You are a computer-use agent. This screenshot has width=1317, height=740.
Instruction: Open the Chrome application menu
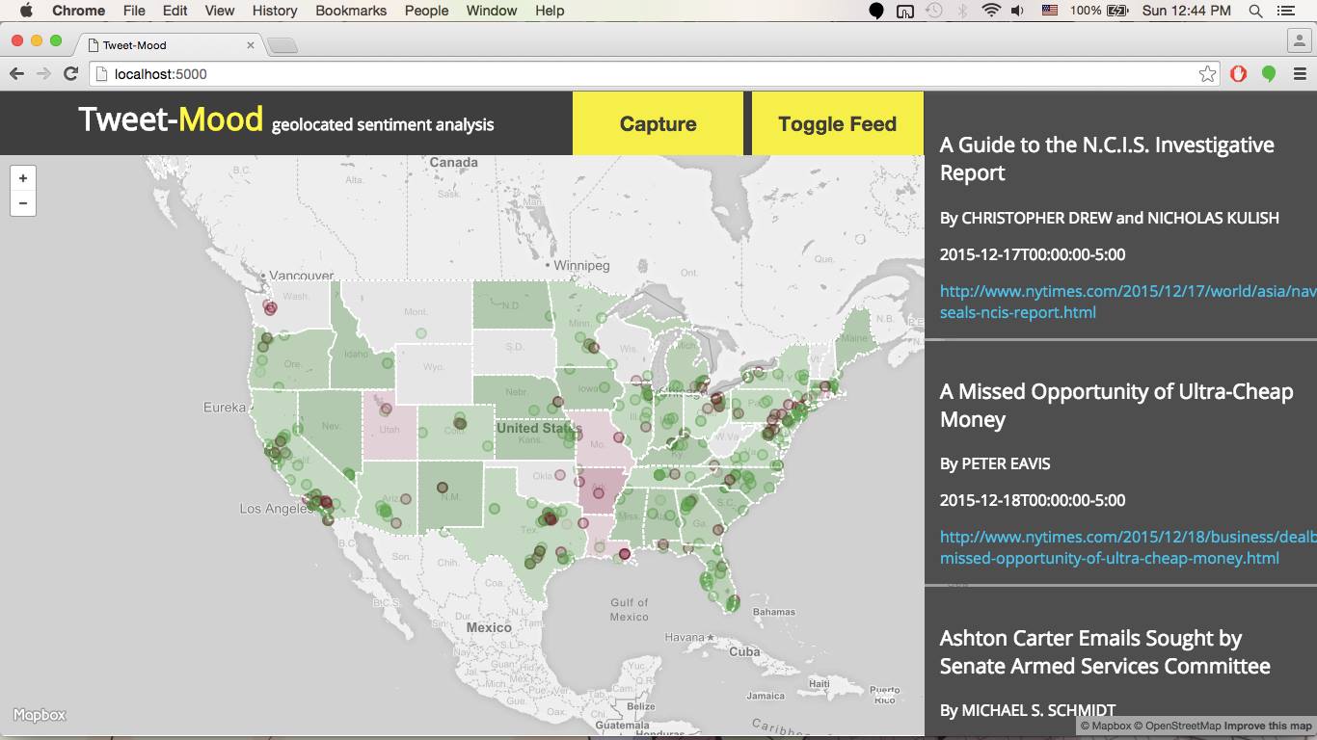[x=79, y=11]
